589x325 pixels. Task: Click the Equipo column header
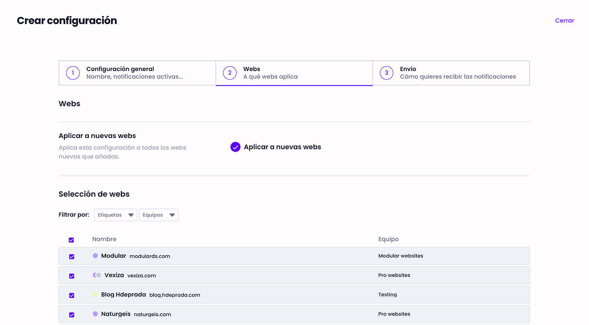388,239
